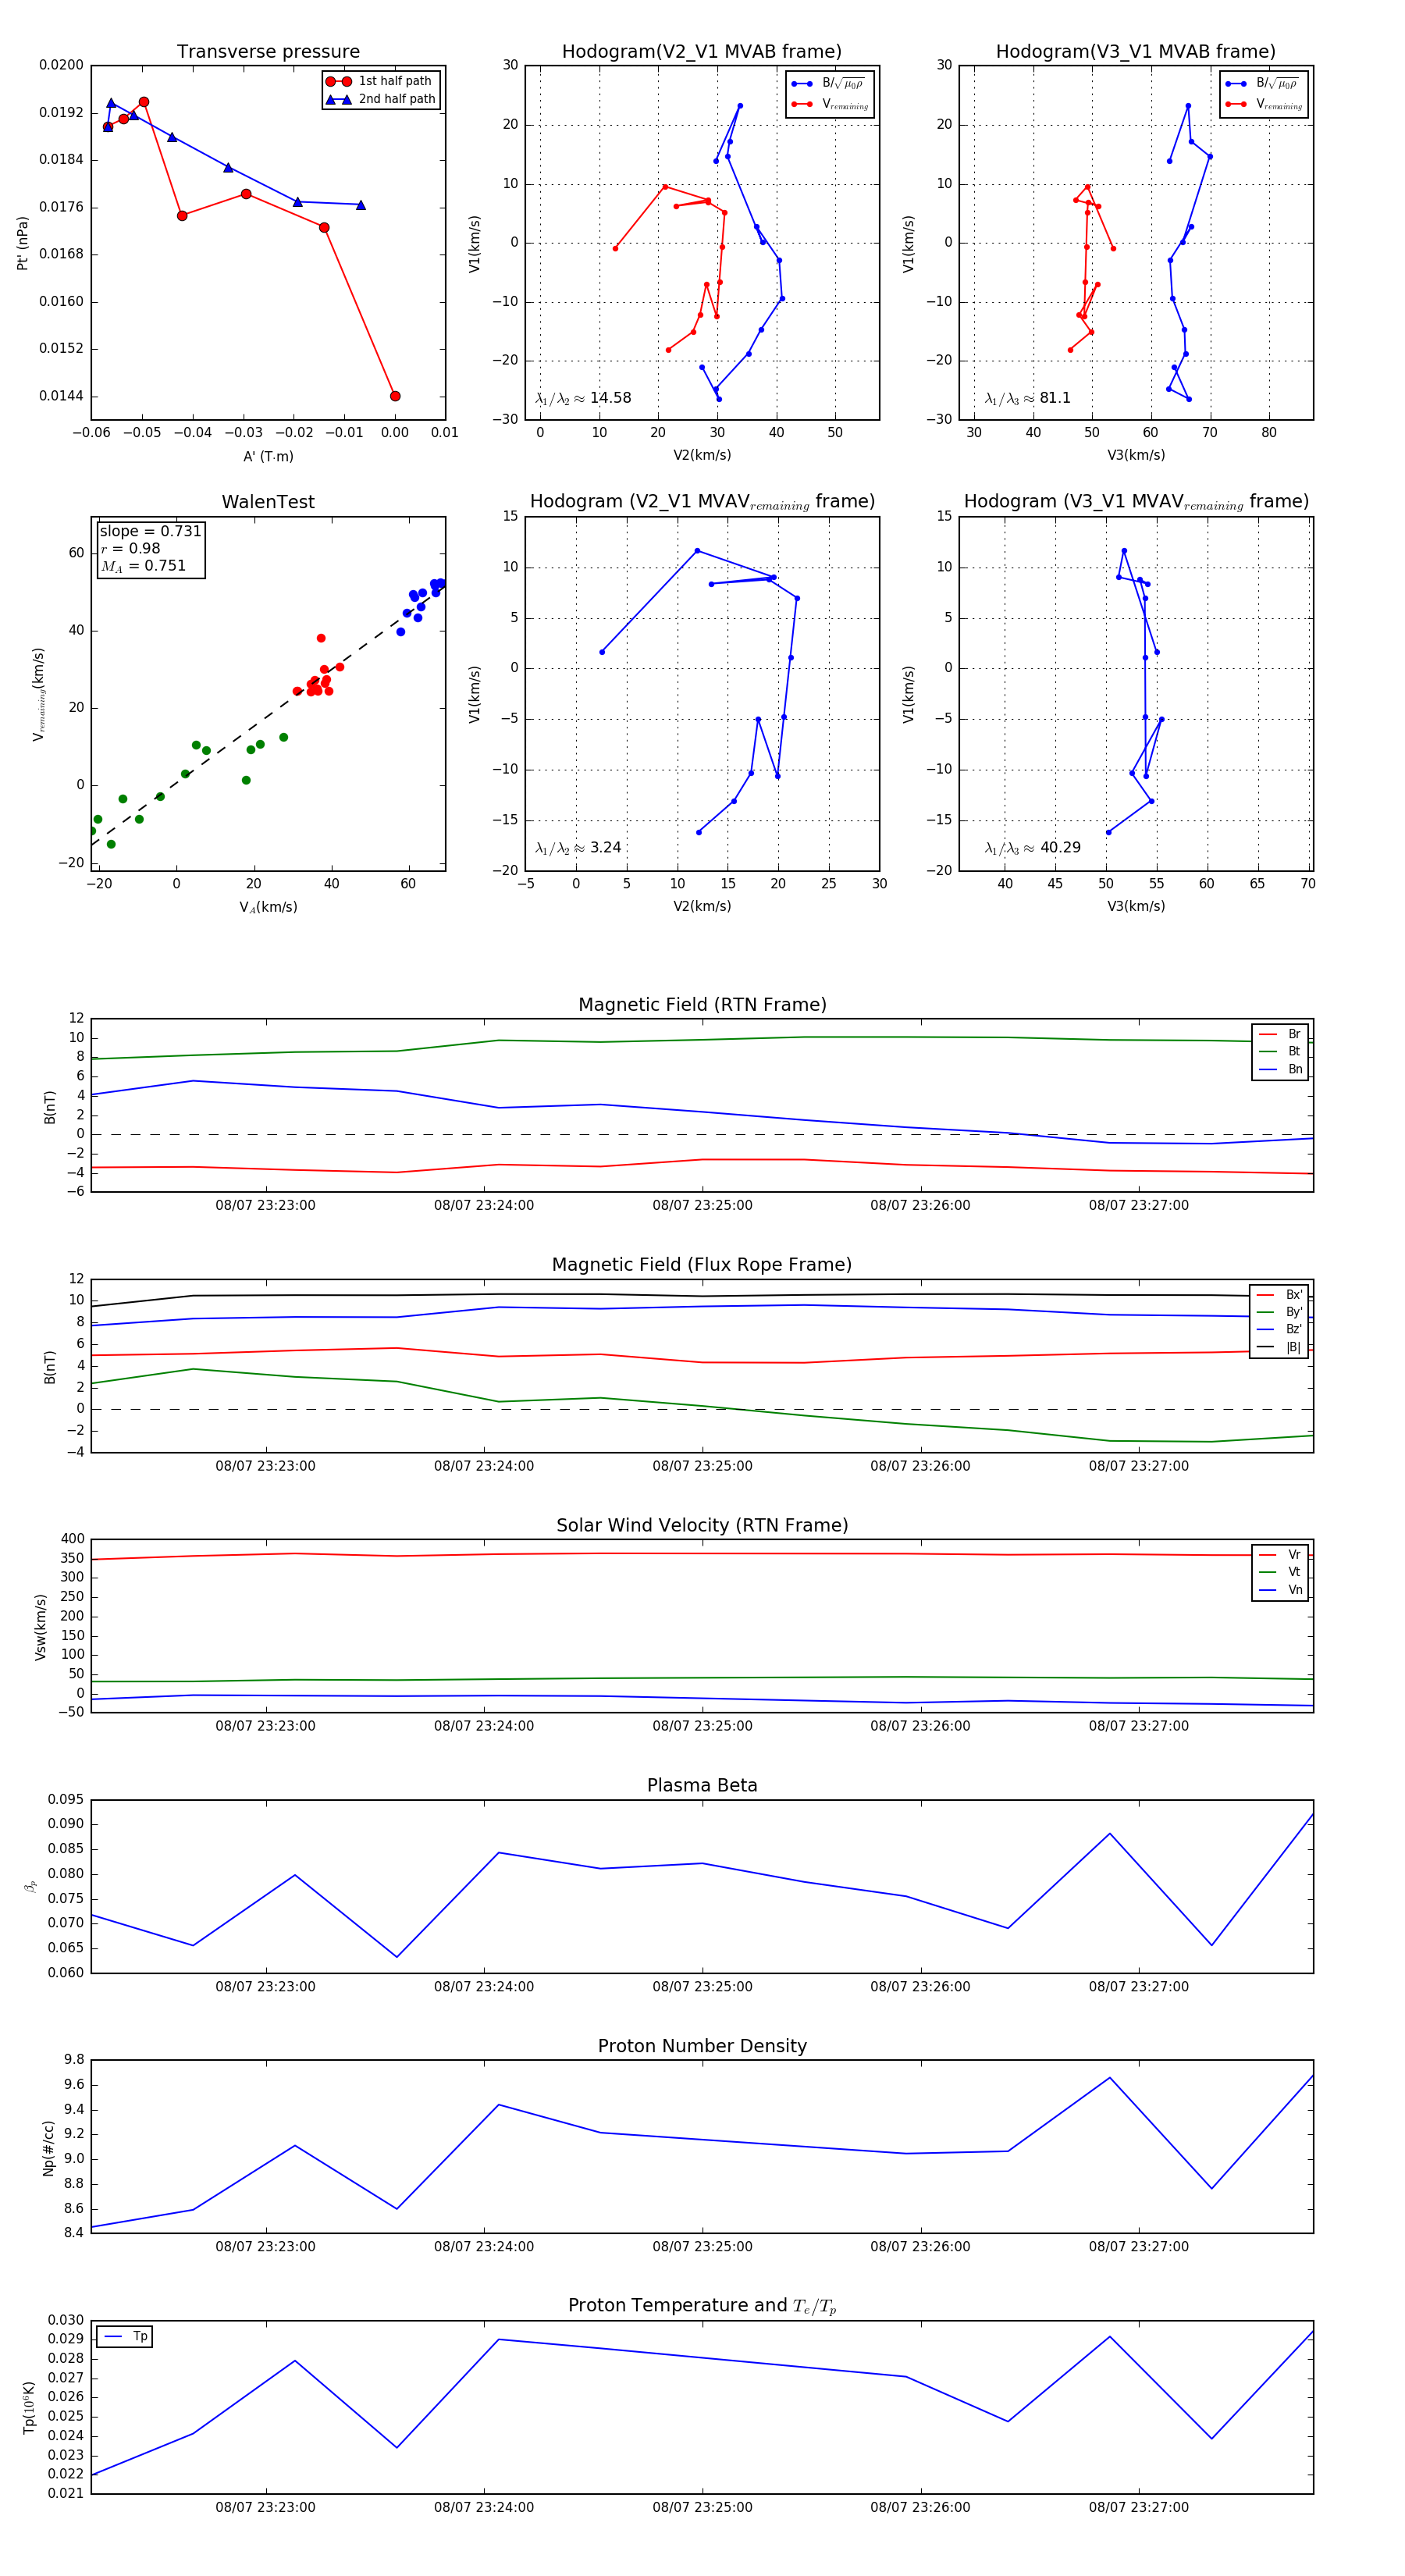The image size is (1405, 2576).
Task: Click the λ1/λ2 ≈ 3.24 annotation
Action: point(578,848)
